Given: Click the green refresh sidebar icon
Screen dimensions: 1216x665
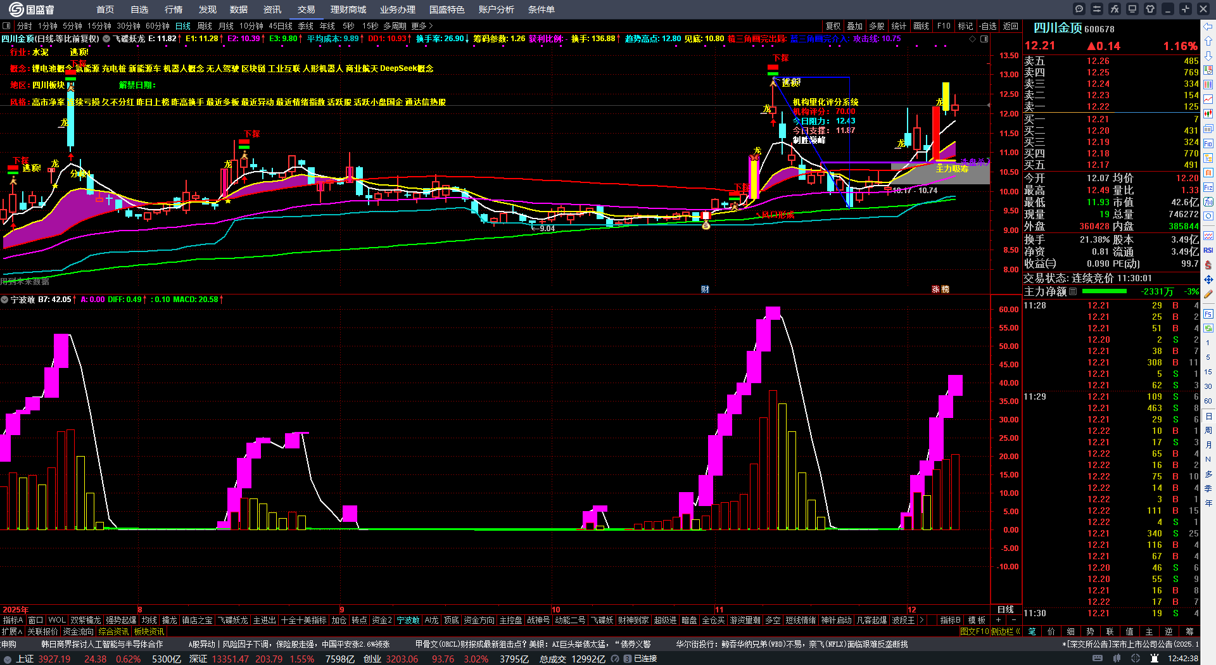Looking at the screenshot, I should tap(1208, 328).
